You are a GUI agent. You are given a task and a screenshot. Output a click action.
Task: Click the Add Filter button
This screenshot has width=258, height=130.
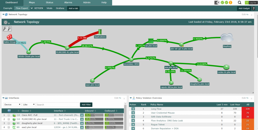[x=86, y=105]
